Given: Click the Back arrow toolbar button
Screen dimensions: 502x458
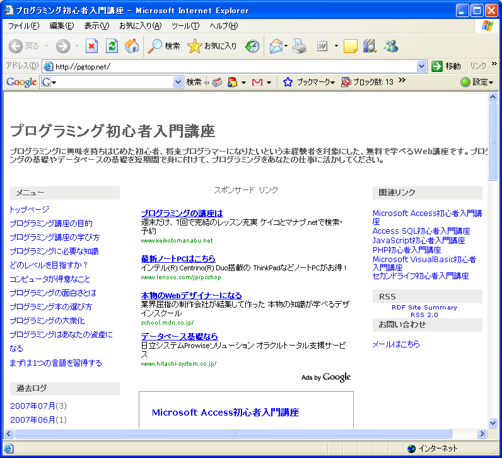Looking at the screenshot, I should [15, 46].
